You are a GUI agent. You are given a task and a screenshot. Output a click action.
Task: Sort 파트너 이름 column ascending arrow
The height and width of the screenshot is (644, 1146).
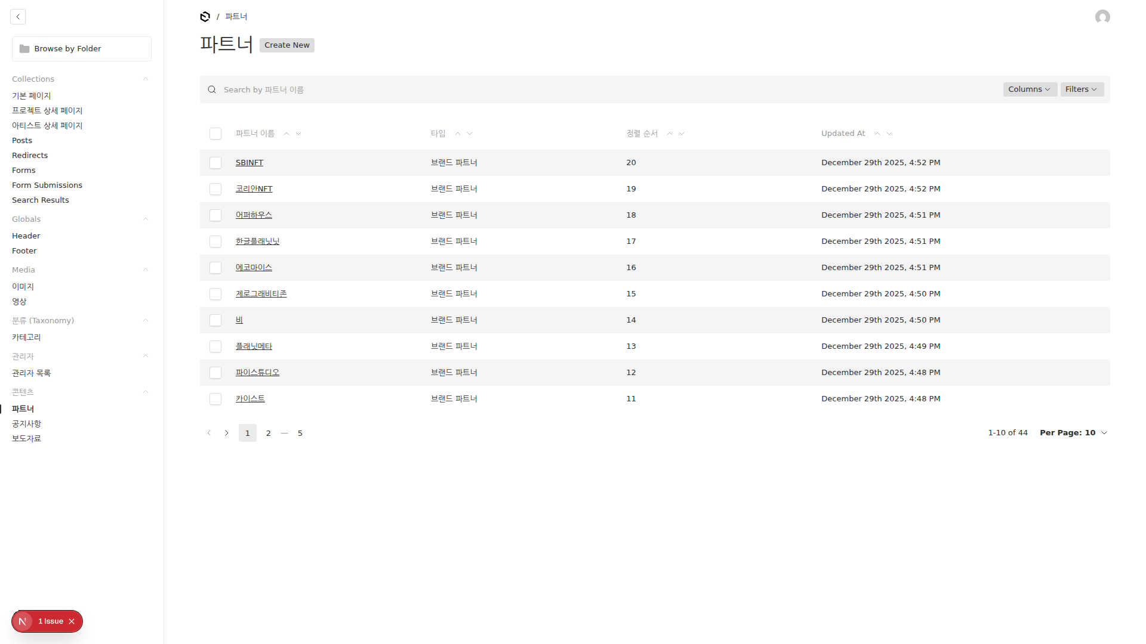click(286, 134)
